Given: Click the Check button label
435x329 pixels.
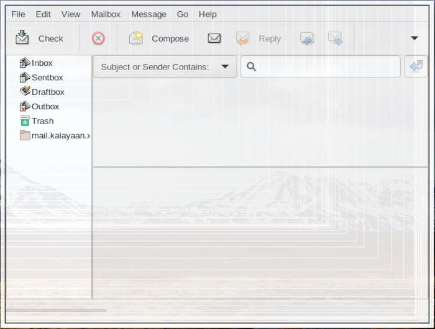Looking at the screenshot, I should [x=50, y=38].
